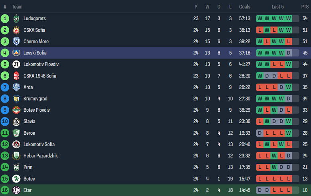This screenshot has height=196, width=311.
Task: Click the Ludogorets club crest icon
Action: tap(16, 19)
